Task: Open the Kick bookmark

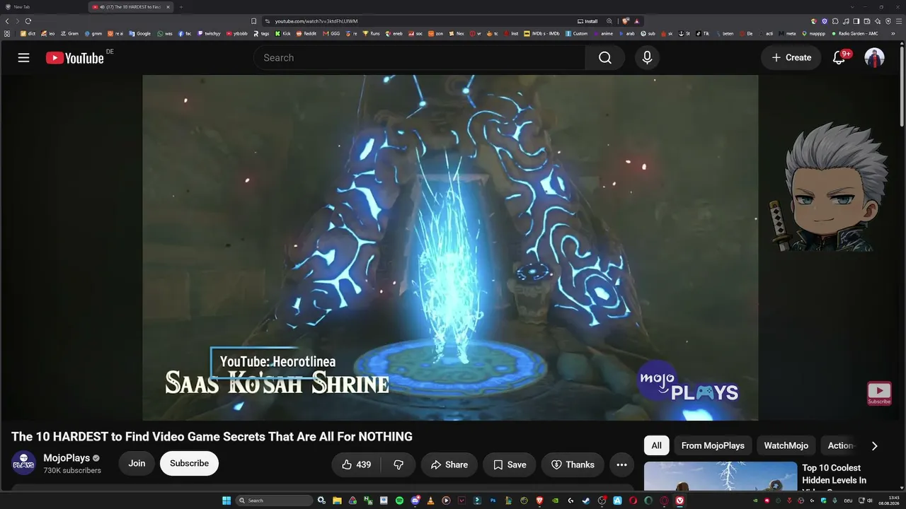Action: [x=283, y=33]
